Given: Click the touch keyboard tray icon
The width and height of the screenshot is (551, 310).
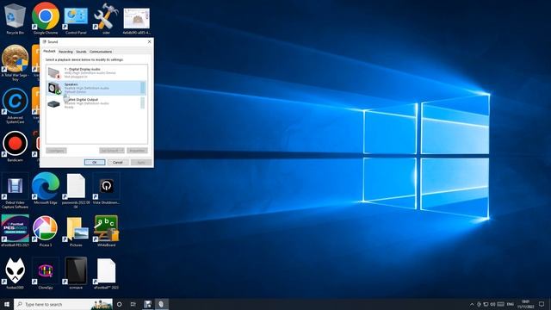Looking at the screenshot, I should click(501, 304).
